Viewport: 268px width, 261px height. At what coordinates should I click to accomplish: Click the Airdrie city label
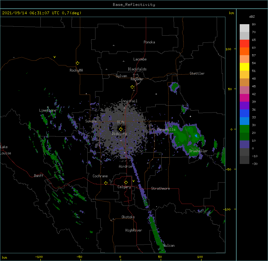tap(126, 166)
